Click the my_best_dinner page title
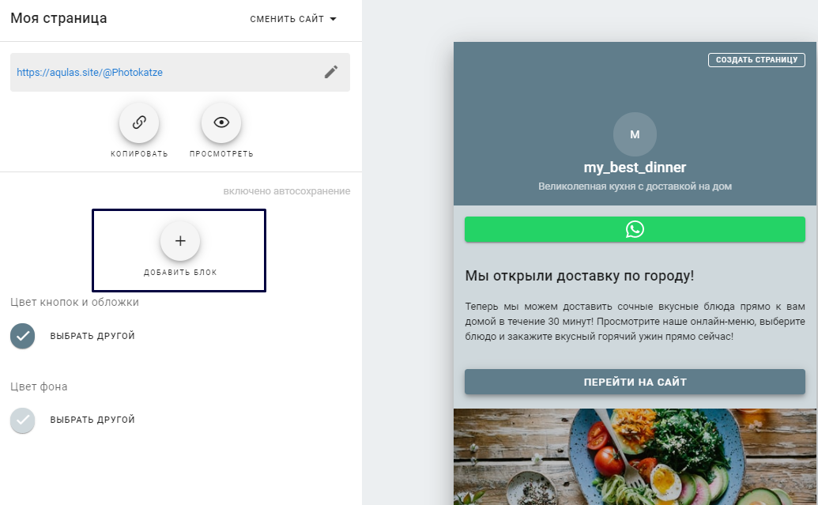Screen dimensions: 818x505 pyautogui.click(x=635, y=168)
